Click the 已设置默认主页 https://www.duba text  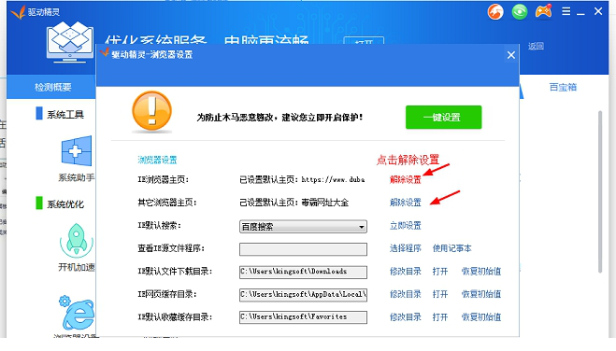coord(302,179)
